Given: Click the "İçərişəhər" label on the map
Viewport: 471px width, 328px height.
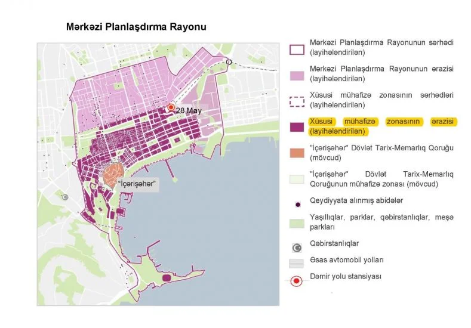Looking at the screenshot, I should 137,184.
